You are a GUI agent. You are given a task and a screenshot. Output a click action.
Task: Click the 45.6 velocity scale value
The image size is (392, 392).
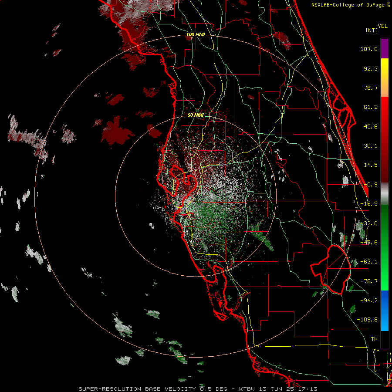tap(371, 126)
